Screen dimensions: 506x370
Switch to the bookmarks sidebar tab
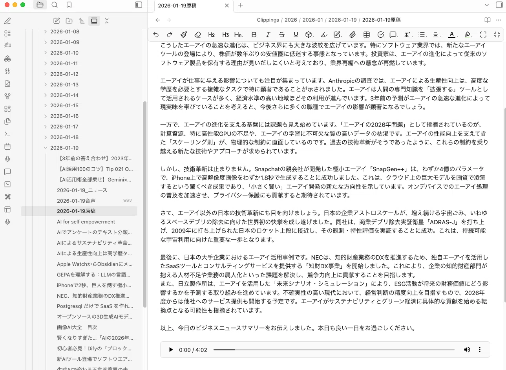(69, 5)
